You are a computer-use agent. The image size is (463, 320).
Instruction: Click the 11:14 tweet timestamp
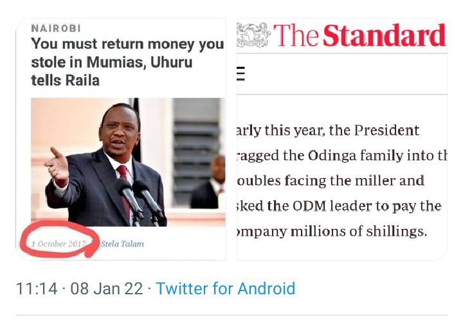36,289
